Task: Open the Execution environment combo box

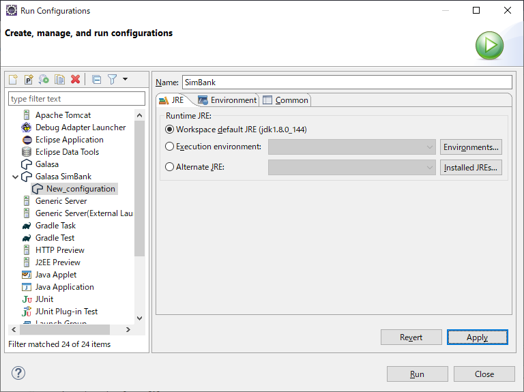Action: pyautogui.click(x=352, y=147)
